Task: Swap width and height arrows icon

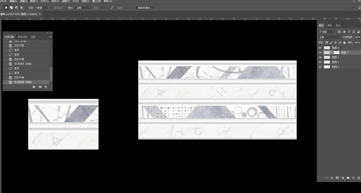Action: click(x=112, y=8)
